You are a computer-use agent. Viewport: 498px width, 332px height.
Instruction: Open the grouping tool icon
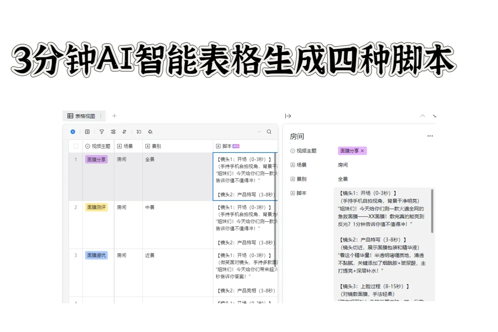pos(113,132)
